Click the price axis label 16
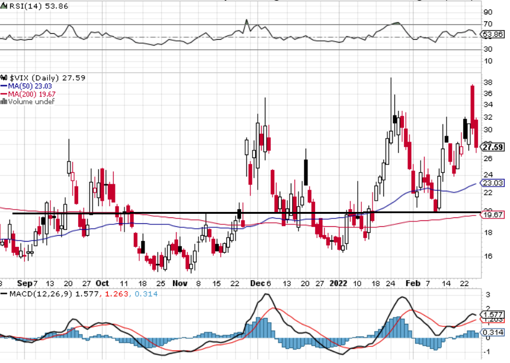 coord(488,256)
